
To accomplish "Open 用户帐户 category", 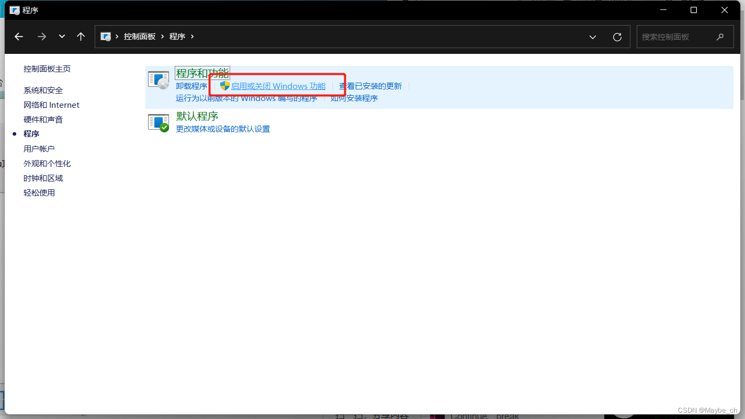I will pos(39,149).
